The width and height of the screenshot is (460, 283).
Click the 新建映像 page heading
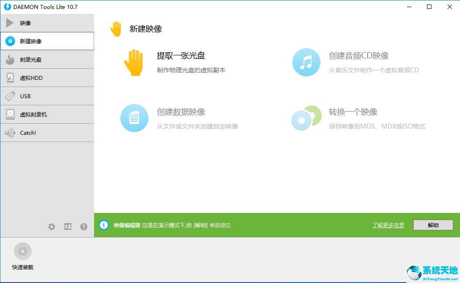[x=146, y=29]
